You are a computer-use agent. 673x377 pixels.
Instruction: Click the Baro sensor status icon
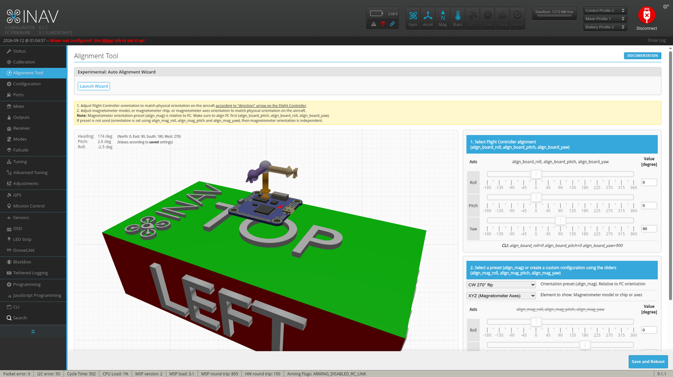tap(458, 18)
